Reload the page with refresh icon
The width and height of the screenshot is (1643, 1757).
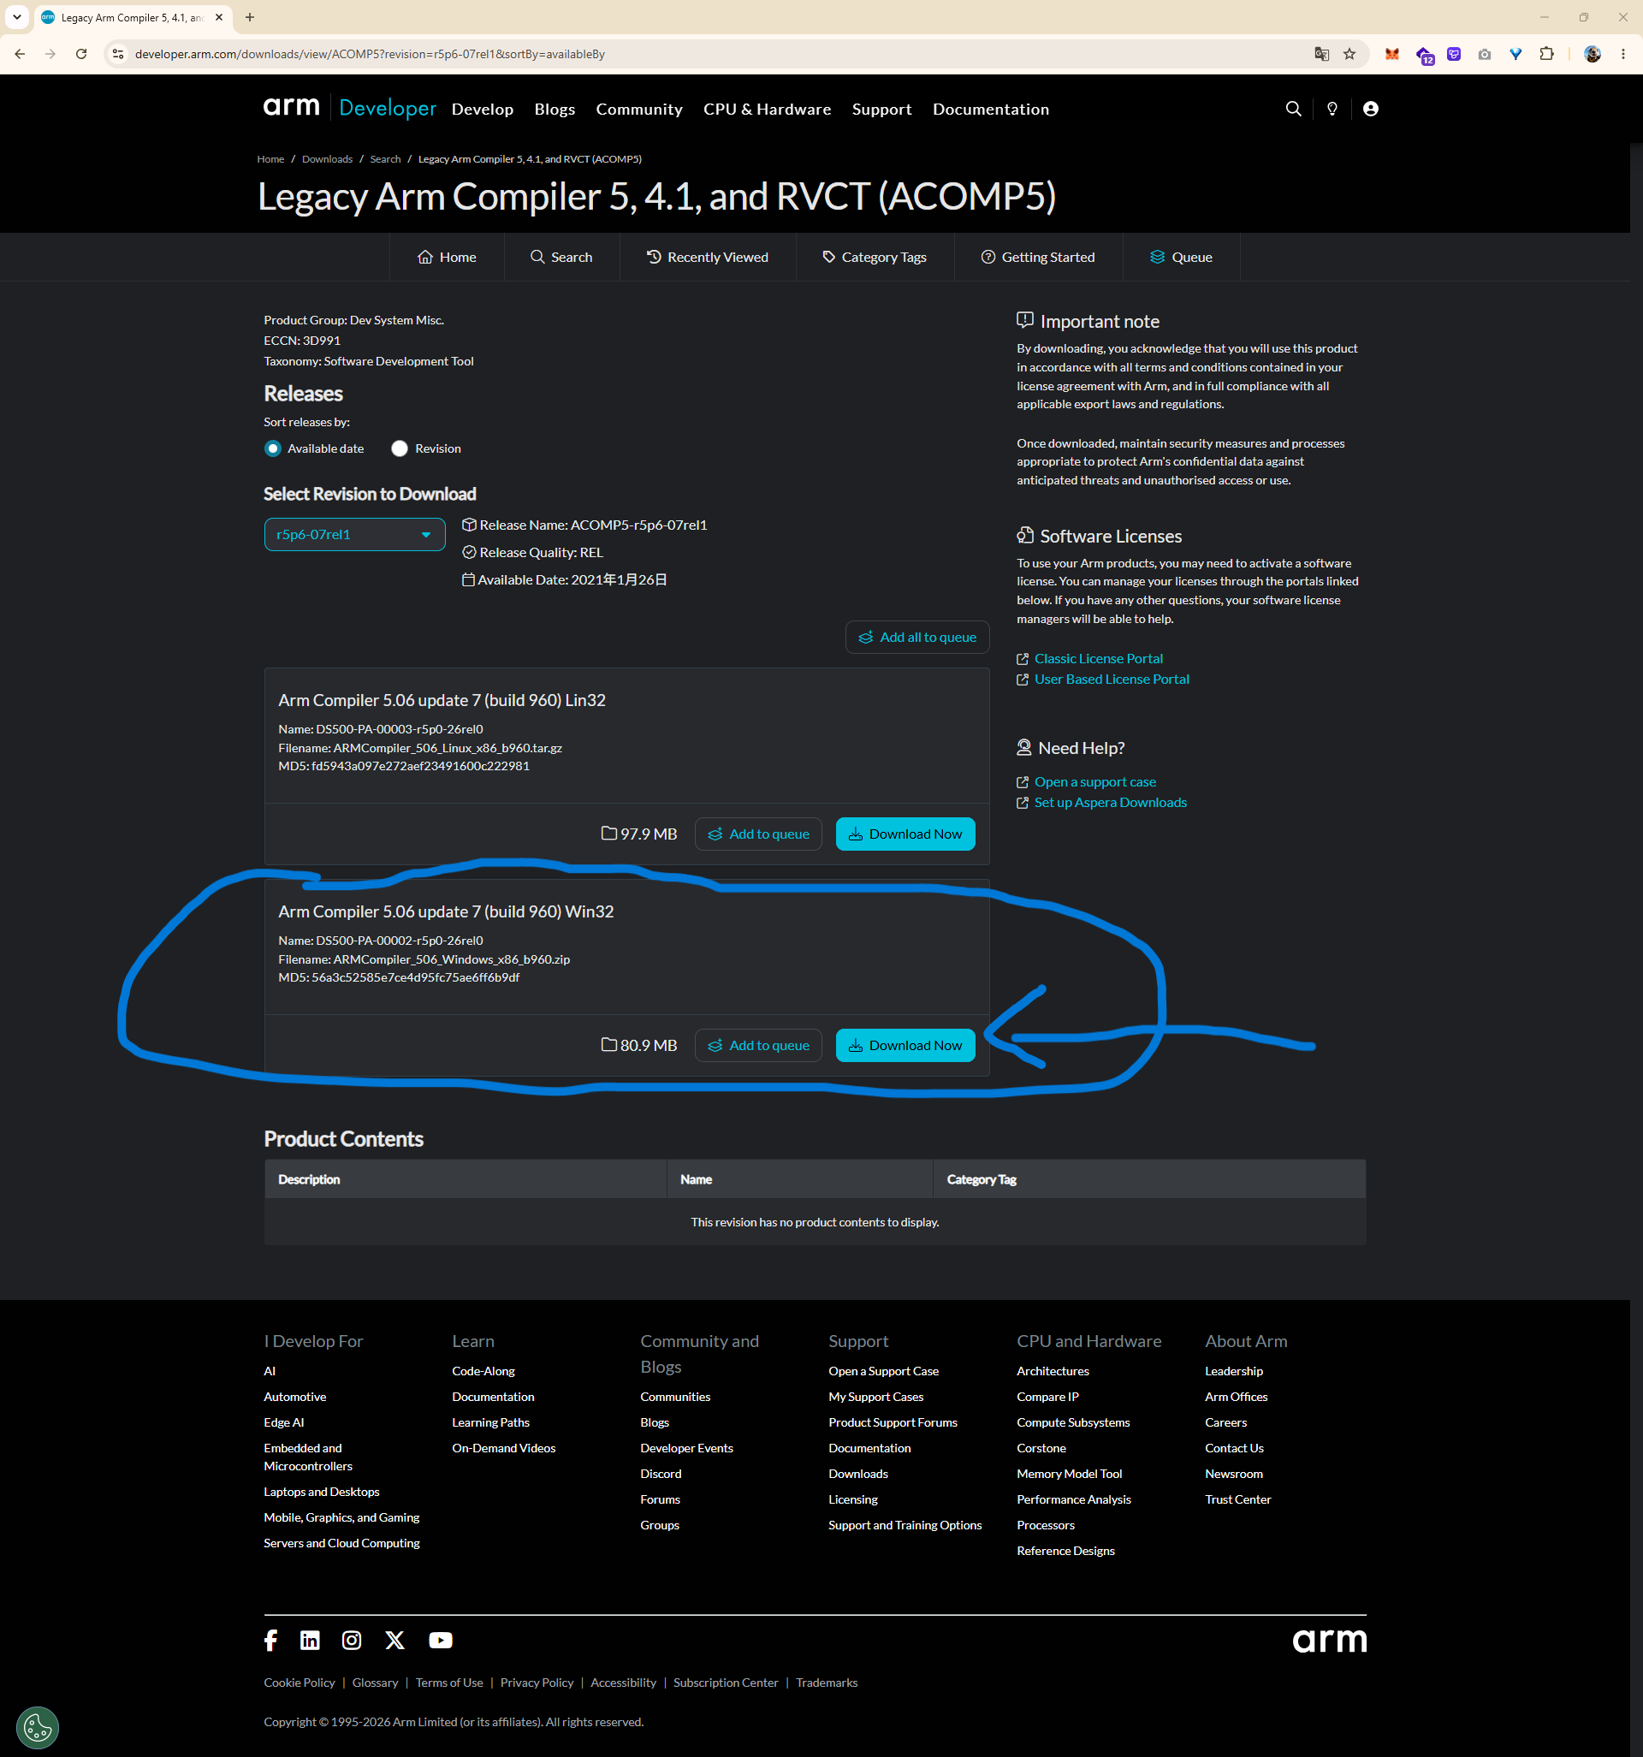pyautogui.click(x=81, y=54)
